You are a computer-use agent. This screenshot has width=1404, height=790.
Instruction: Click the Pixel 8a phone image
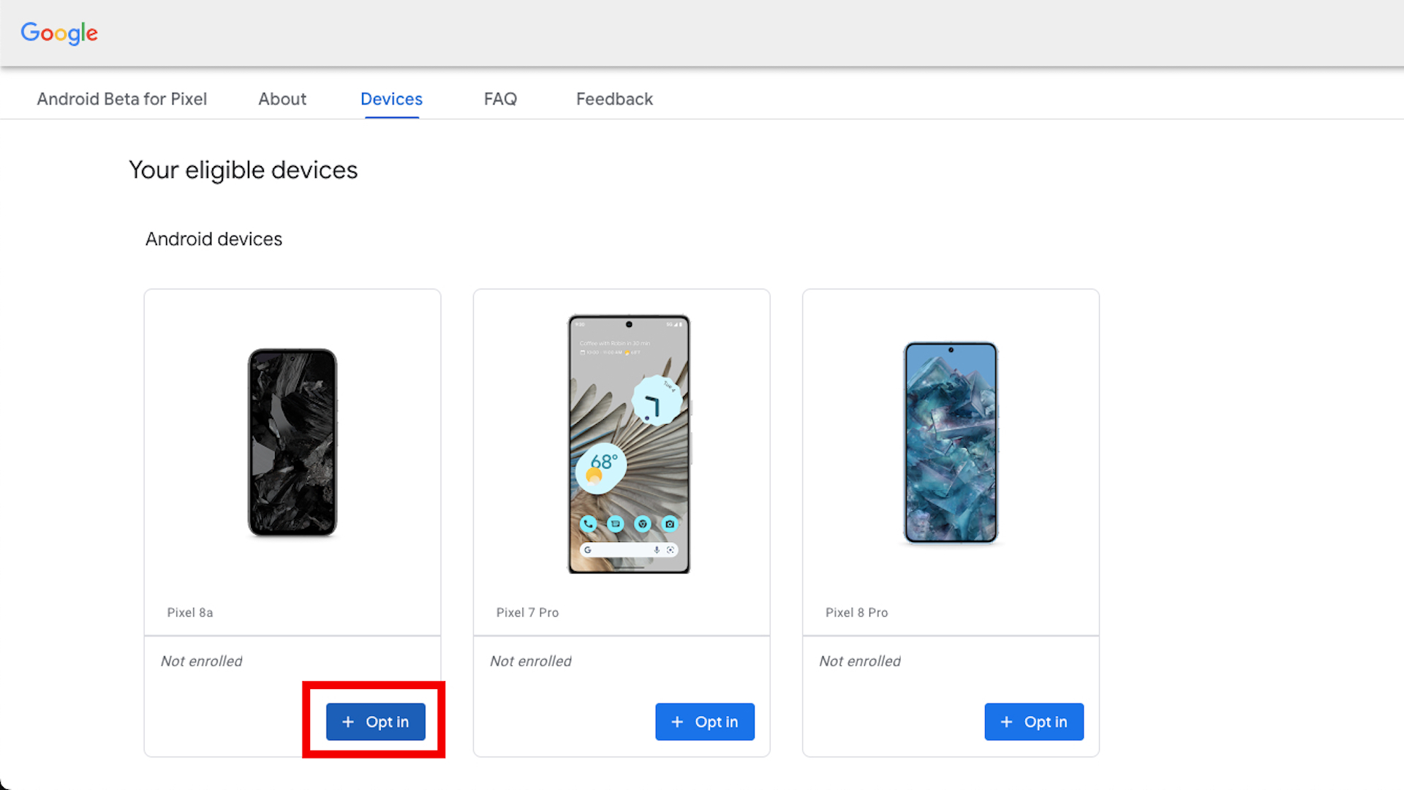[x=292, y=443]
